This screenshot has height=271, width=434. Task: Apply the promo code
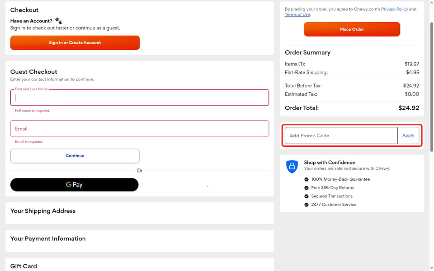click(408, 135)
